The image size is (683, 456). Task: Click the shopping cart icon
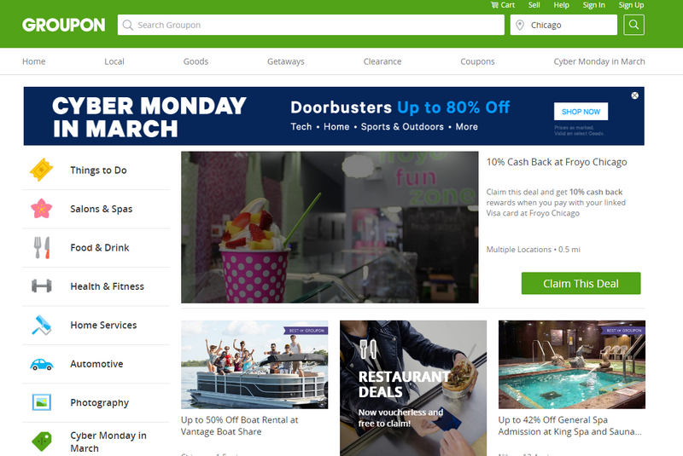[494, 5]
